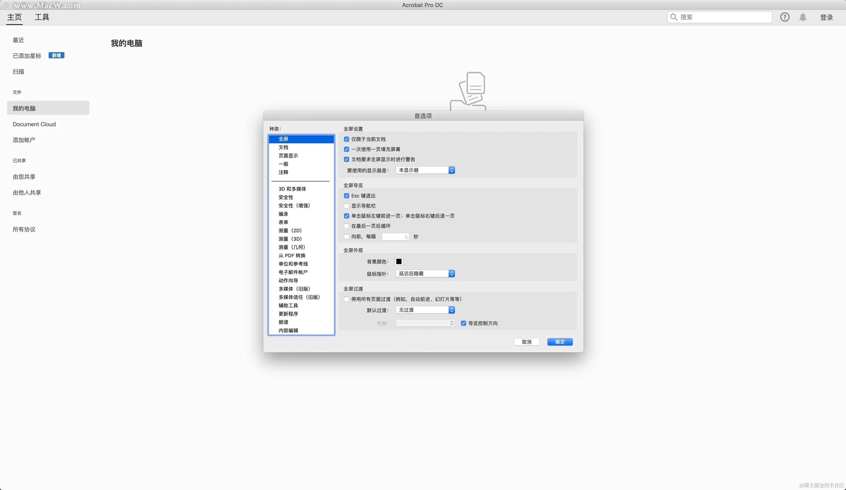Check the 在最后一页后循环 option

[x=346, y=226]
